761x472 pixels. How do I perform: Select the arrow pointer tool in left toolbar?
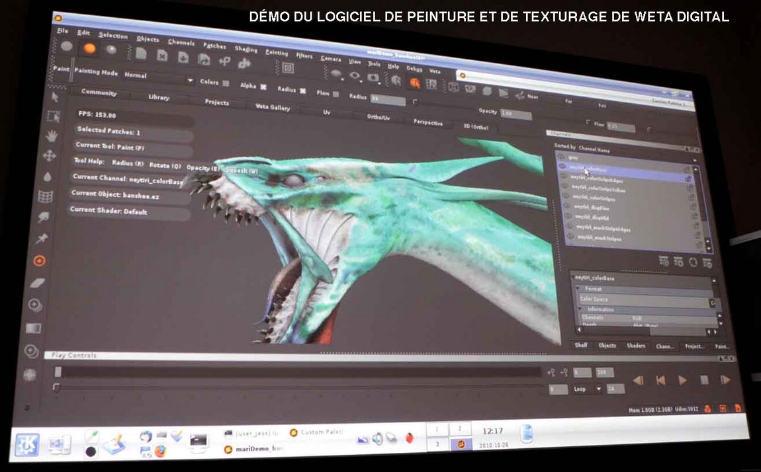(55, 97)
